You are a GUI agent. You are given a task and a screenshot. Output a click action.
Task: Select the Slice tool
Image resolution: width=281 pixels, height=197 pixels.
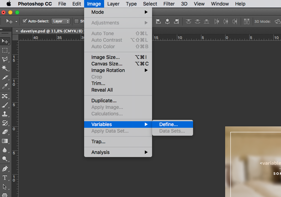coord(5,77)
